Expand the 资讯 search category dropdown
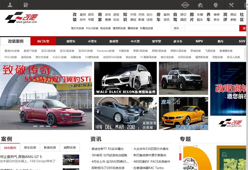 178,28
